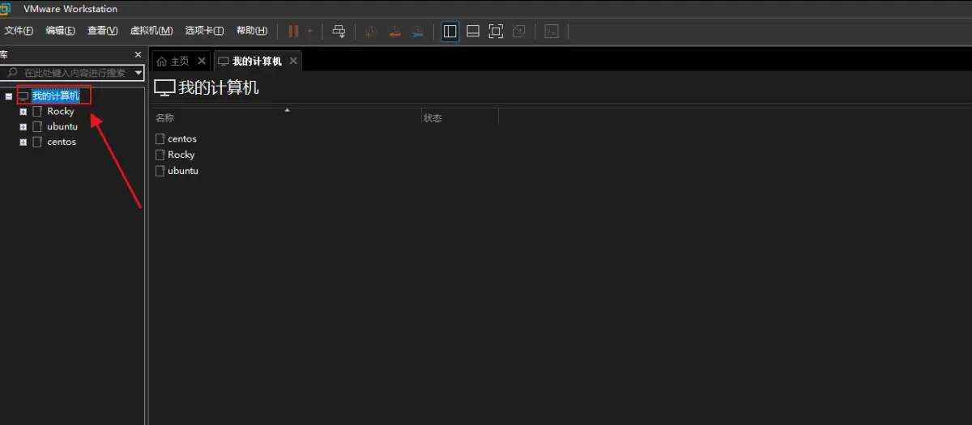This screenshot has width=972, height=425.
Task: Expand the ubuntu tree node
Action: coord(23,127)
